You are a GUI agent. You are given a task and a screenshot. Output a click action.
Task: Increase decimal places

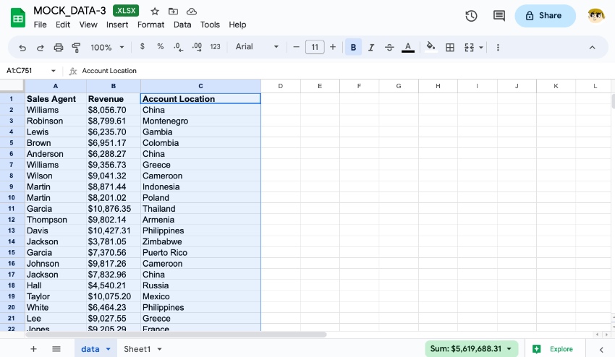tap(197, 48)
